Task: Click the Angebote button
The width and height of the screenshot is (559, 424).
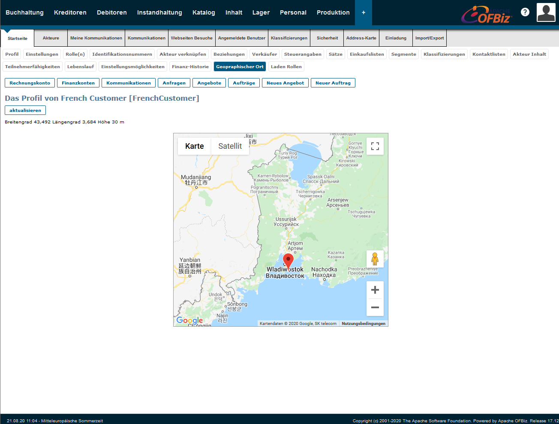Action: tap(209, 83)
